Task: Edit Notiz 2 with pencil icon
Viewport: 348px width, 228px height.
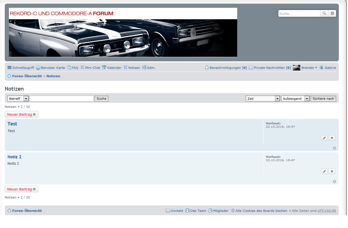Action: tap(324, 171)
